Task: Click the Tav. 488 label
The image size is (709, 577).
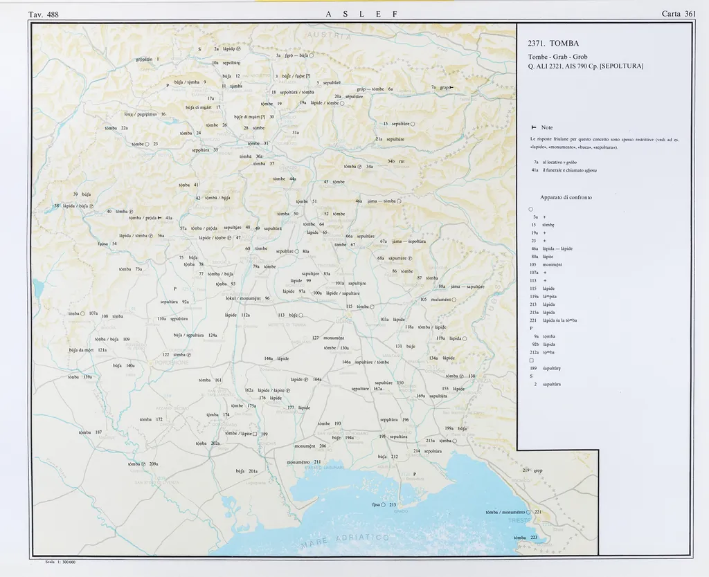Action: [43, 14]
